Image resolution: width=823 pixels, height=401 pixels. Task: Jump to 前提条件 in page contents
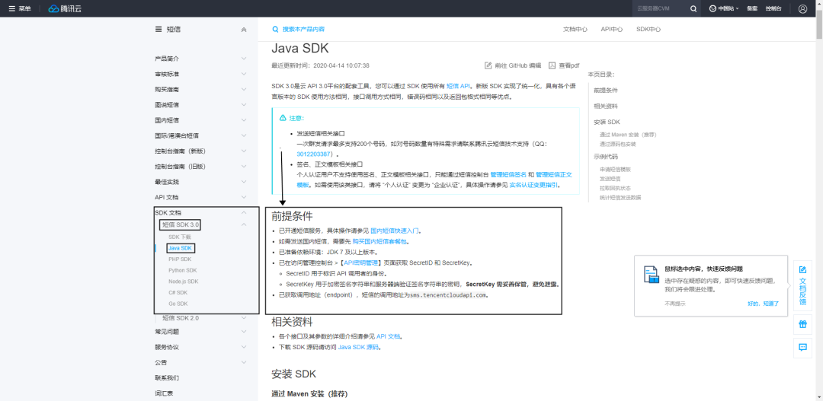[606, 90]
